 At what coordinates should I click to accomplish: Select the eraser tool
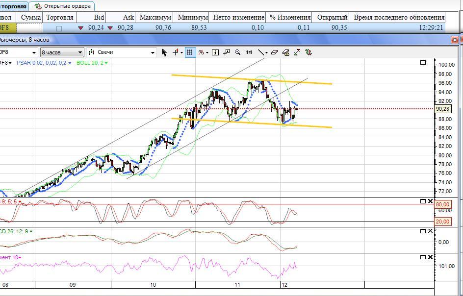click(274, 52)
